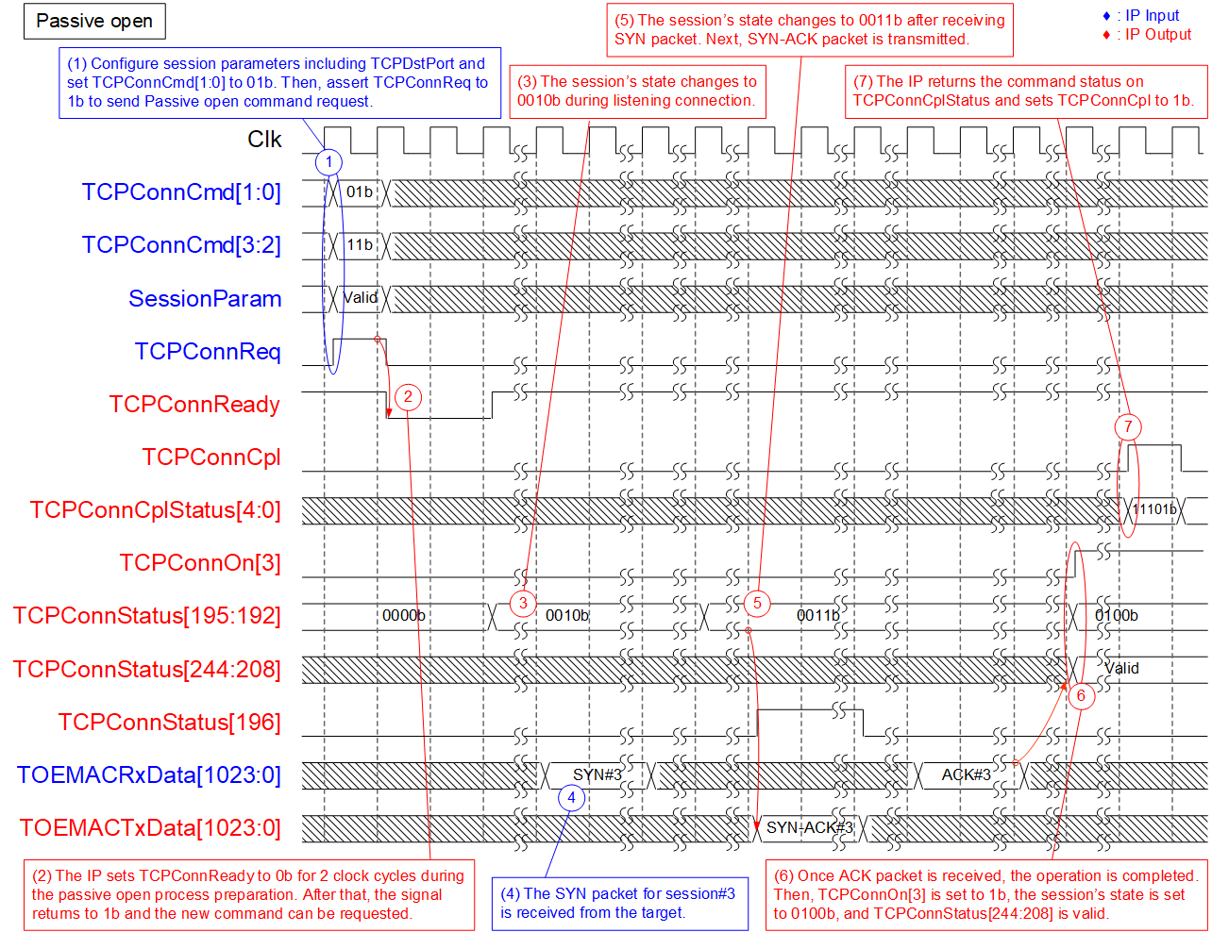Select note (1) Configure session parameters
Screen dimensions: 1212x932
tap(279, 83)
